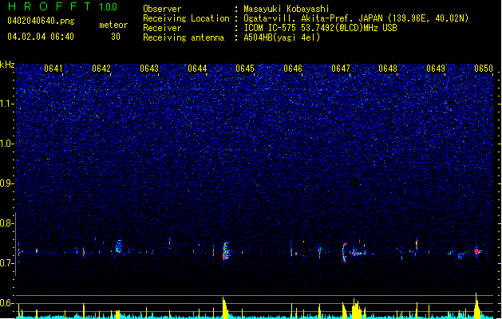
Task: Click the 0.8 kHz axis label
Action: 7,223
